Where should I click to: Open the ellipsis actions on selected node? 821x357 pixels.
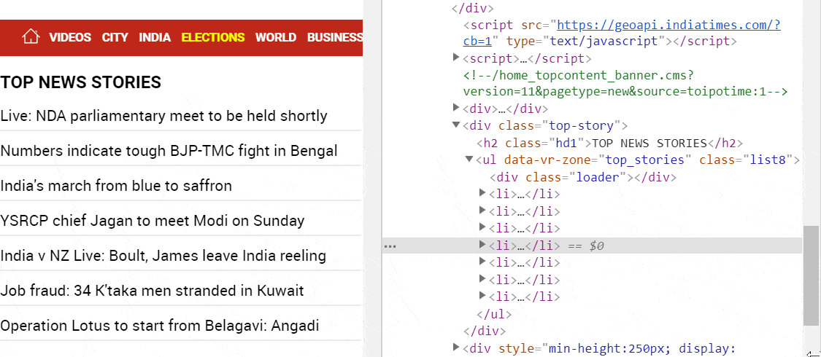[x=390, y=246]
